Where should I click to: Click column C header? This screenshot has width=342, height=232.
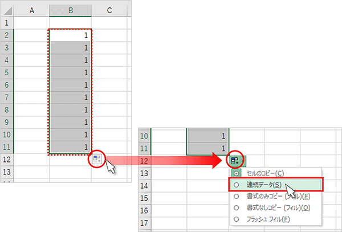click(x=109, y=11)
